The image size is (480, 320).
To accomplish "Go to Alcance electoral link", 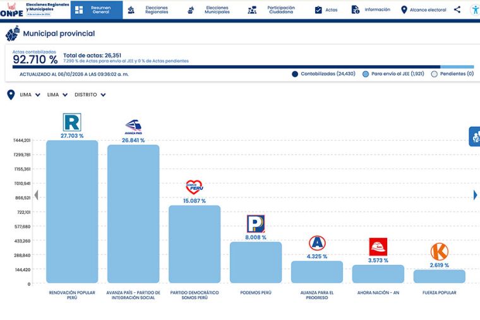I will tap(423, 10).
